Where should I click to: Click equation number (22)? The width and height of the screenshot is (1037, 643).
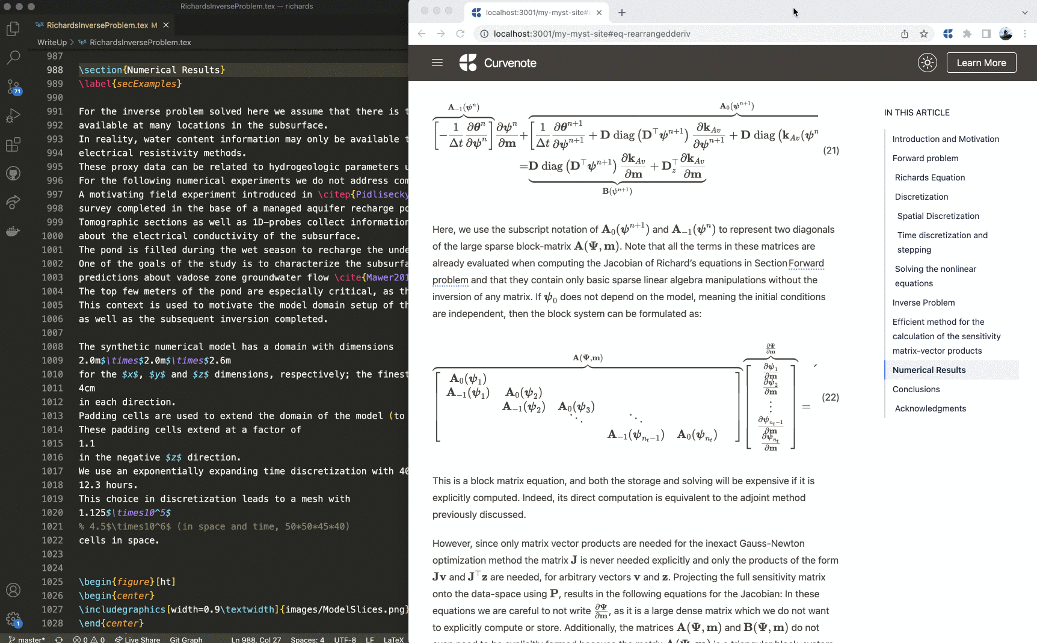(x=830, y=398)
